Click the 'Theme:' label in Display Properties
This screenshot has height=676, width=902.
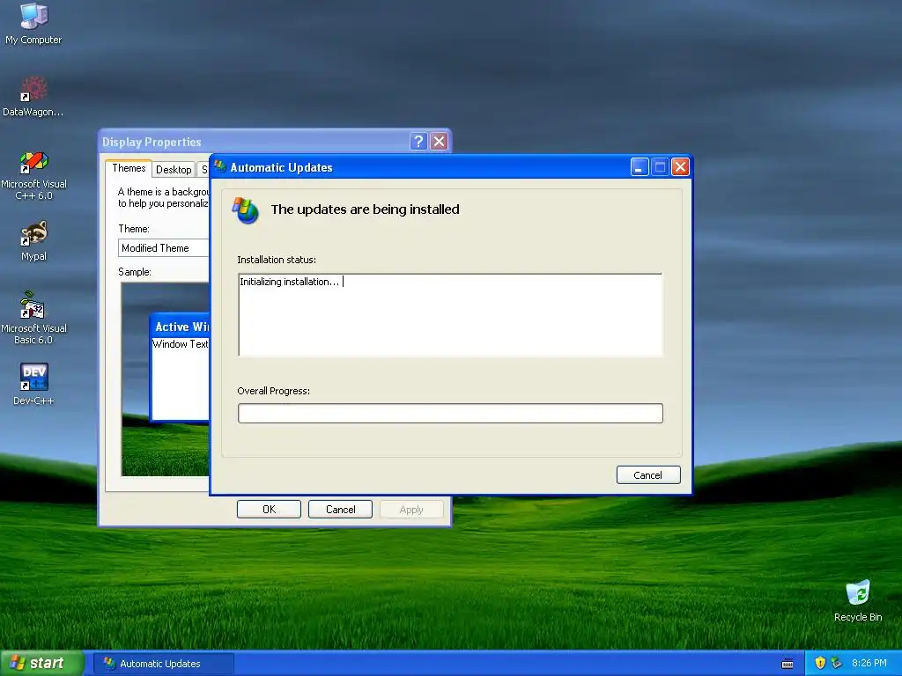click(x=134, y=229)
